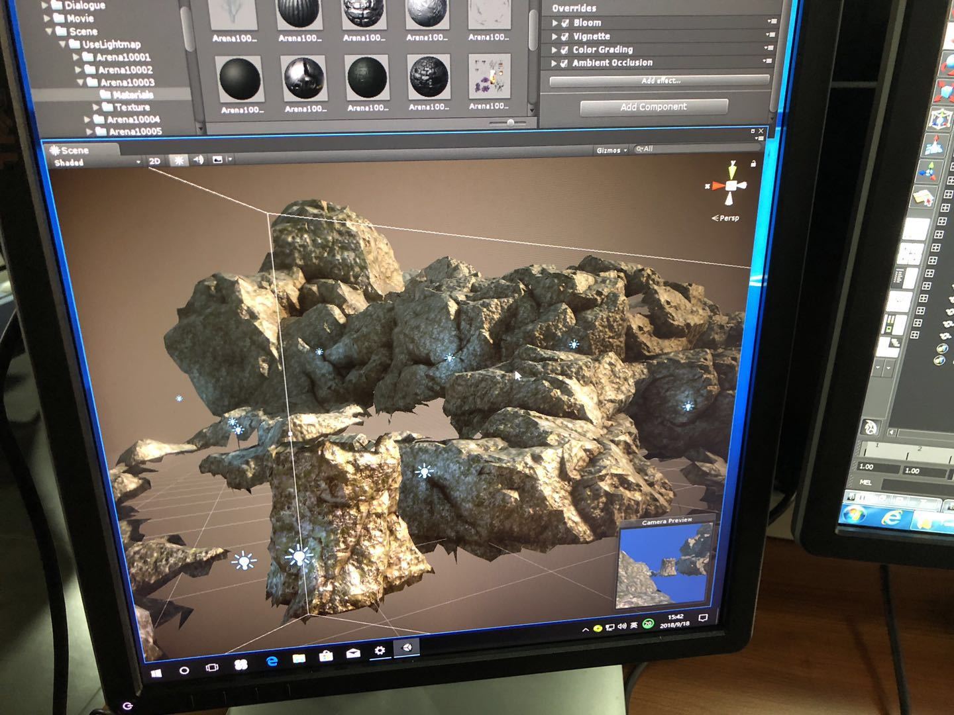Open the Arena10001 folder
This screenshot has width=954, height=715.
coord(117,57)
